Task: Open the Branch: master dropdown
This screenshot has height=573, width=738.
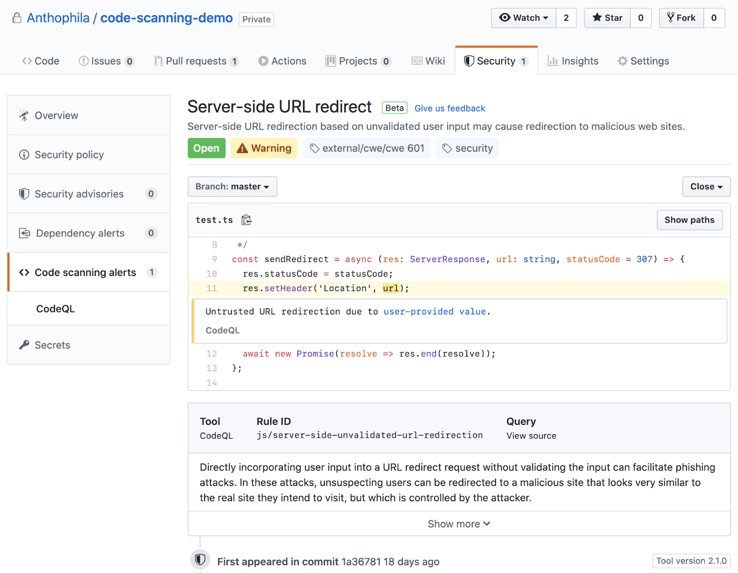Action: tap(232, 186)
